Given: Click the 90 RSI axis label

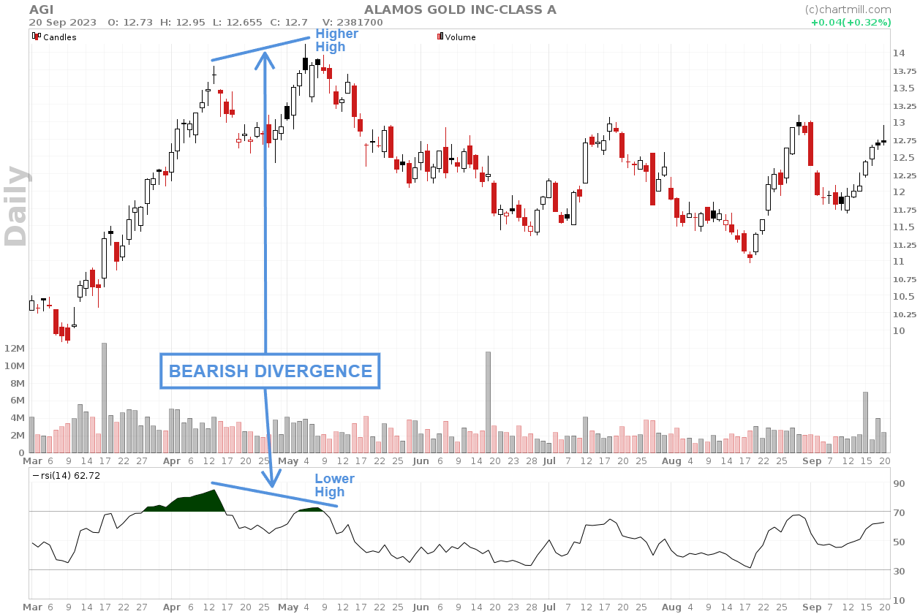Looking at the screenshot, I should [x=899, y=483].
